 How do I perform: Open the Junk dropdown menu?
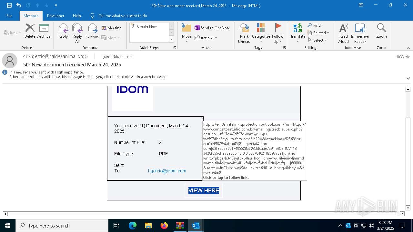click(12, 33)
